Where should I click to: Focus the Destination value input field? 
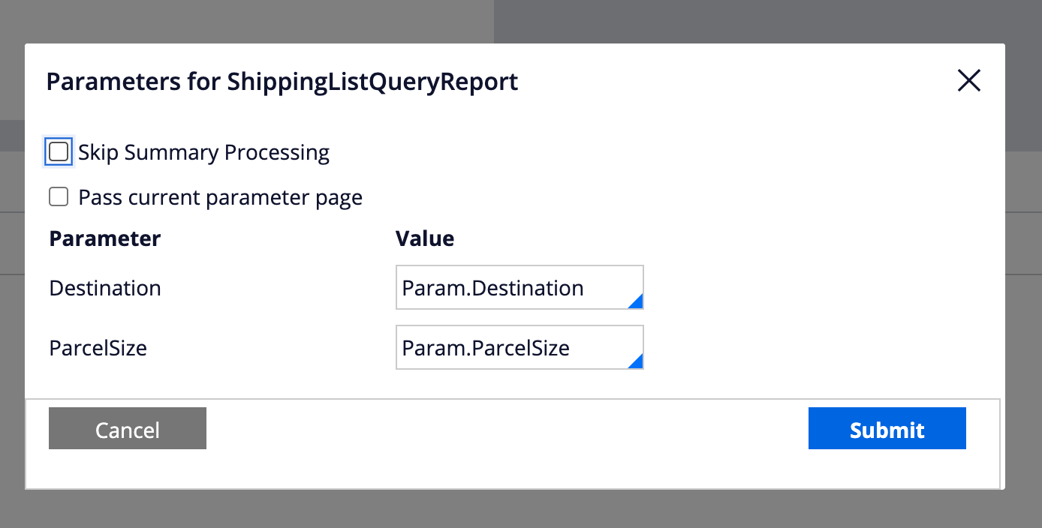[510, 288]
